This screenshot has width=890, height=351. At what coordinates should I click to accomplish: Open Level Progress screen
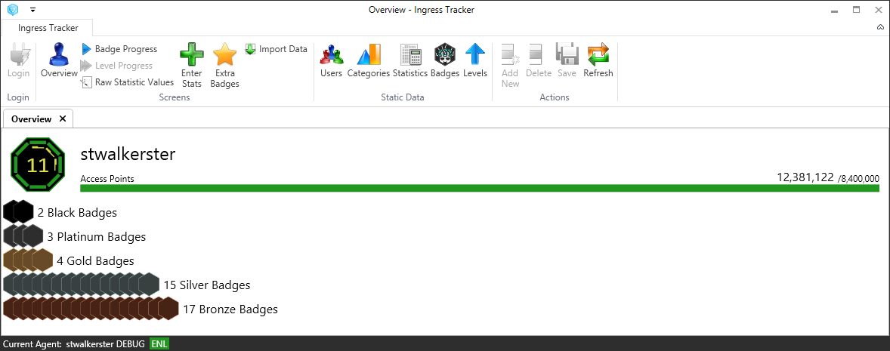[x=116, y=66]
